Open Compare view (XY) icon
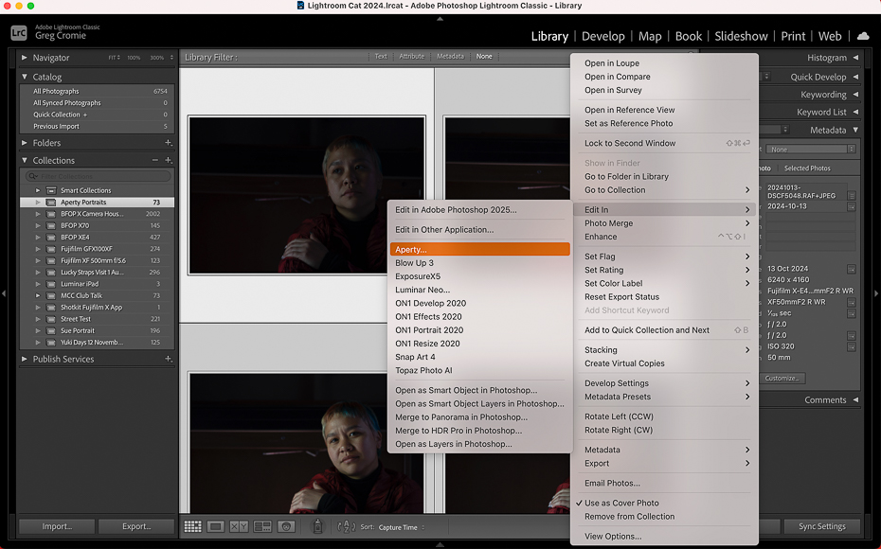The width and height of the screenshot is (881, 549). click(239, 526)
